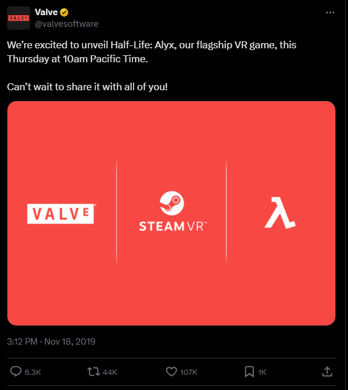Viewport: 348px width, 390px height.
Task: Open the three-dot more options menu
Action: click(x=330, y=12)
